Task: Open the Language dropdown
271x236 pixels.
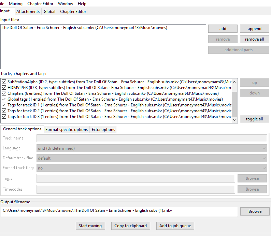Action: click(152, 148)
